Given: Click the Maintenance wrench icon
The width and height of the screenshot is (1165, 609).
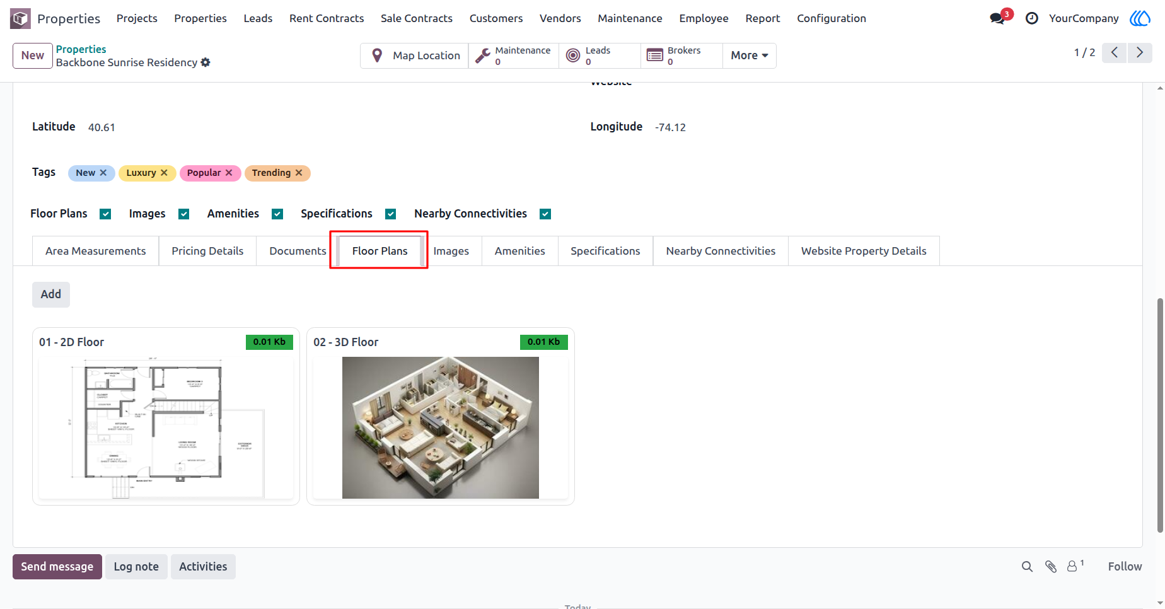Looking at the screenshot, I should pyautogui.click(x=483, y=55).
